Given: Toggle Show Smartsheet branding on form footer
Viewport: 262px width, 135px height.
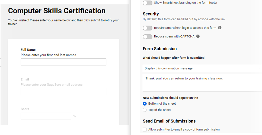Looking at the screenshot, I should tap(148, 3).
